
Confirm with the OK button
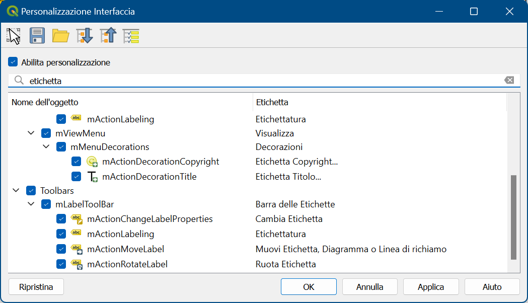click(x=309, y=287)
